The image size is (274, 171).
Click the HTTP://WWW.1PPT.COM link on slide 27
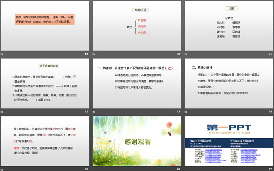228,133
